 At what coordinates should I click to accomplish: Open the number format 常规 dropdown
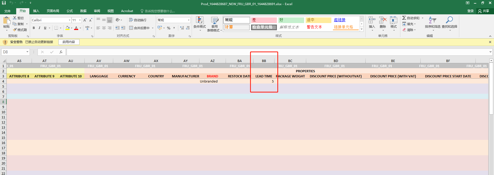click(x=189, y=20)
